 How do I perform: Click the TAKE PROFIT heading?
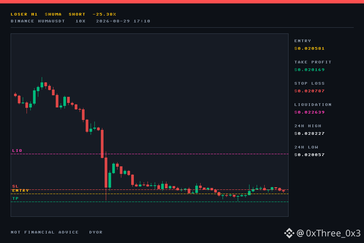tap(313, 62)
